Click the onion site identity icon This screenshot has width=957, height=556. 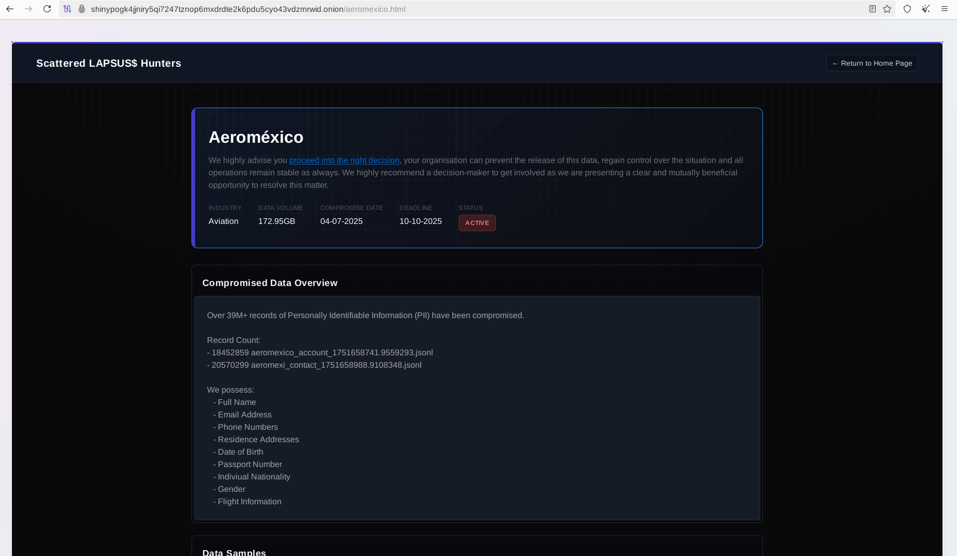pyautogui.click(x=82, y=9)
